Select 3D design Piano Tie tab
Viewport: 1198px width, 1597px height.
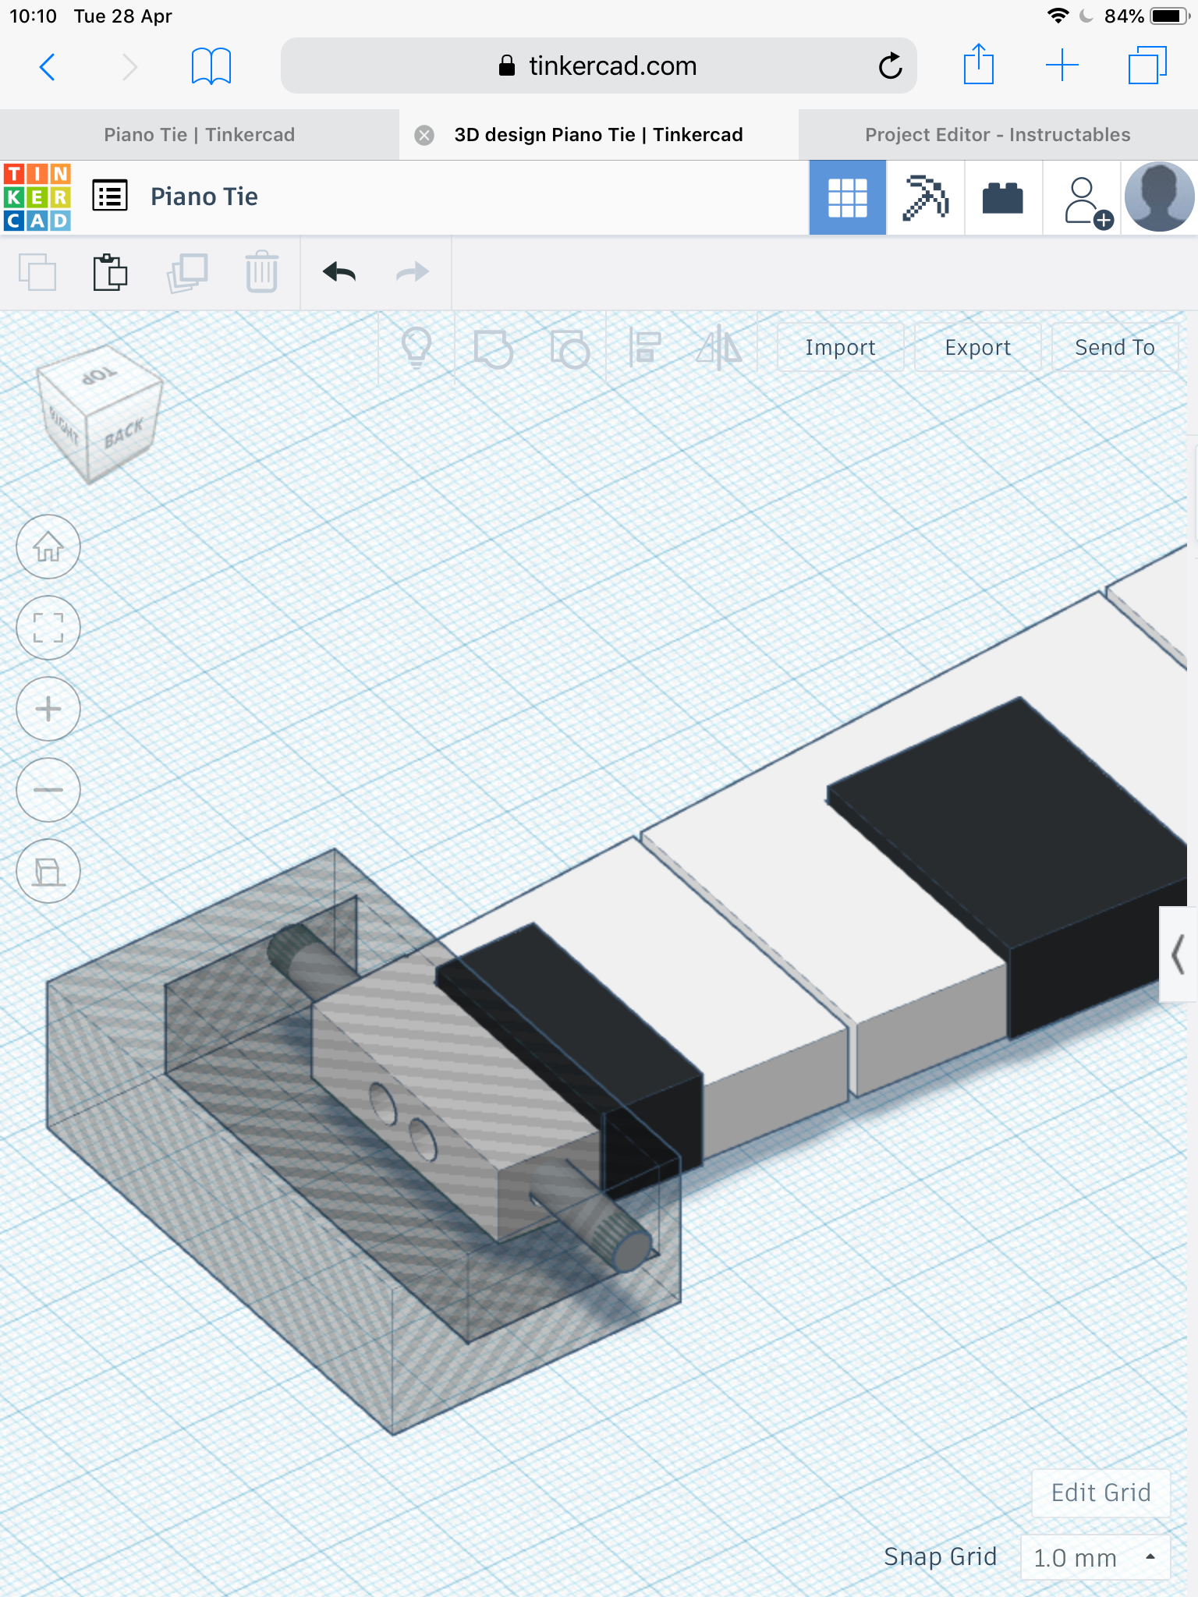(598, 135)
